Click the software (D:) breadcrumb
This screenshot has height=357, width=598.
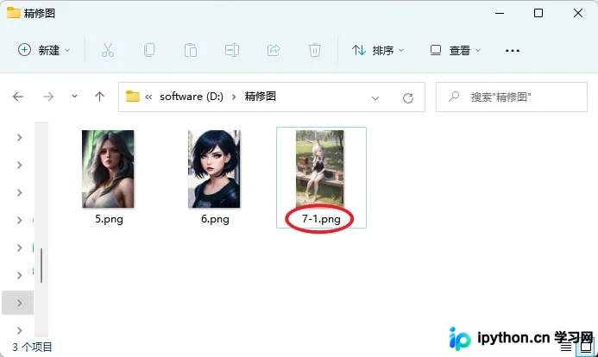point(192,97)
